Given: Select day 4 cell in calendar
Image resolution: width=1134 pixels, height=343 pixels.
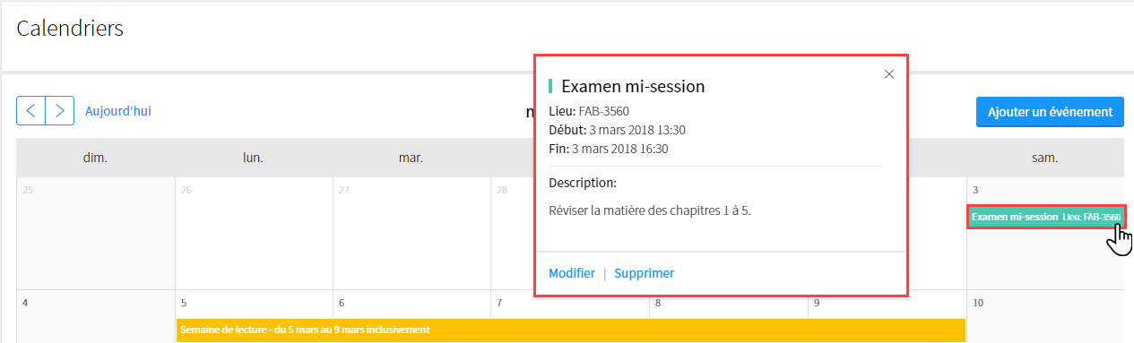Looking at the screenshot, I should coord(96,316).
